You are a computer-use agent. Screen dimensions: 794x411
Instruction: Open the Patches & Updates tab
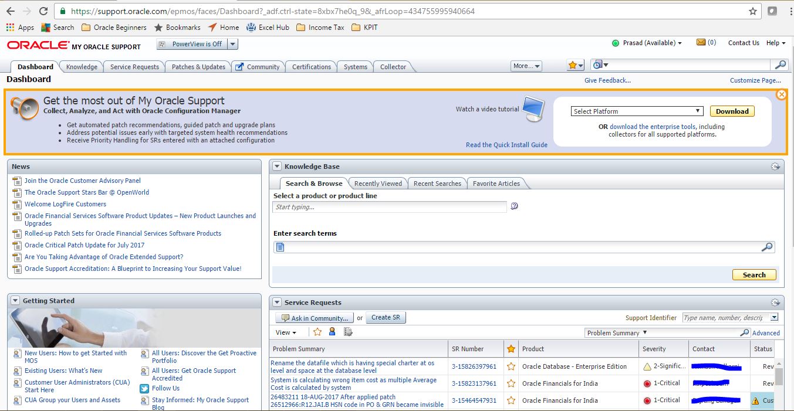tap(198, 67)
